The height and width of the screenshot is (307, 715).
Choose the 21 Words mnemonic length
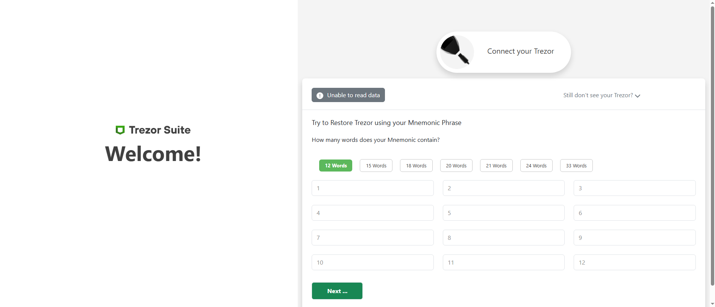496,166
